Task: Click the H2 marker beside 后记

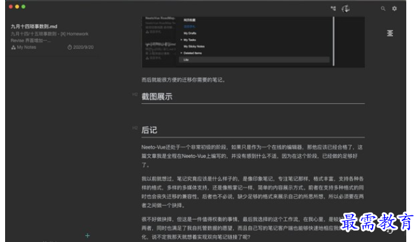Action: click(x=135, y=128)
